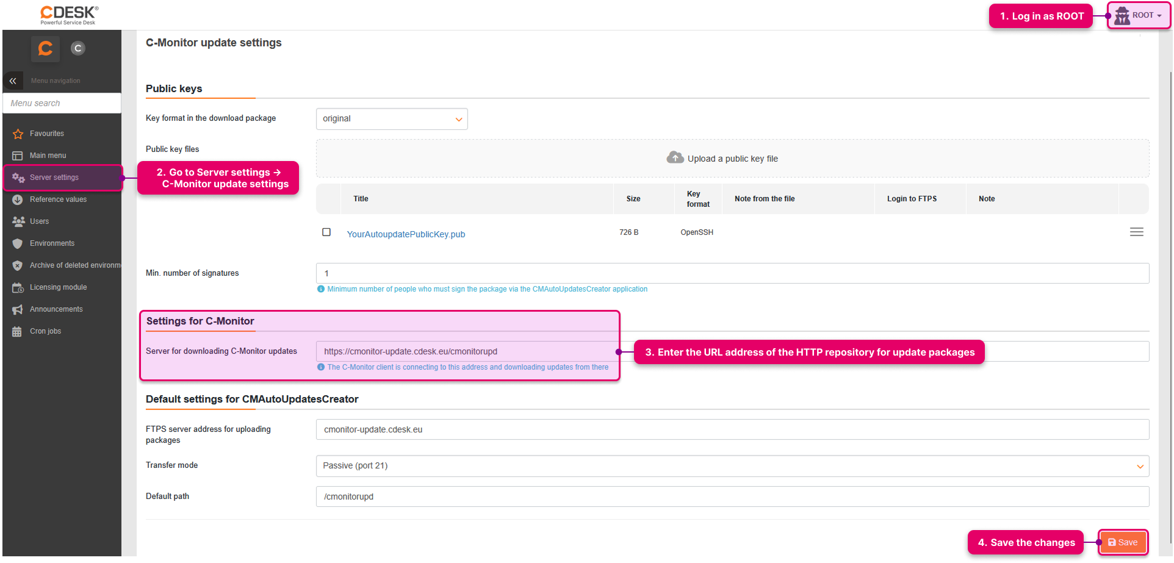Click the Default path field
The image size is (1174, 563).
tap(732, 497)
